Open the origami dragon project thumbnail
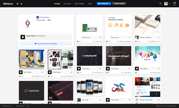This screenshot has height=108, width=179. click(118, 87)
